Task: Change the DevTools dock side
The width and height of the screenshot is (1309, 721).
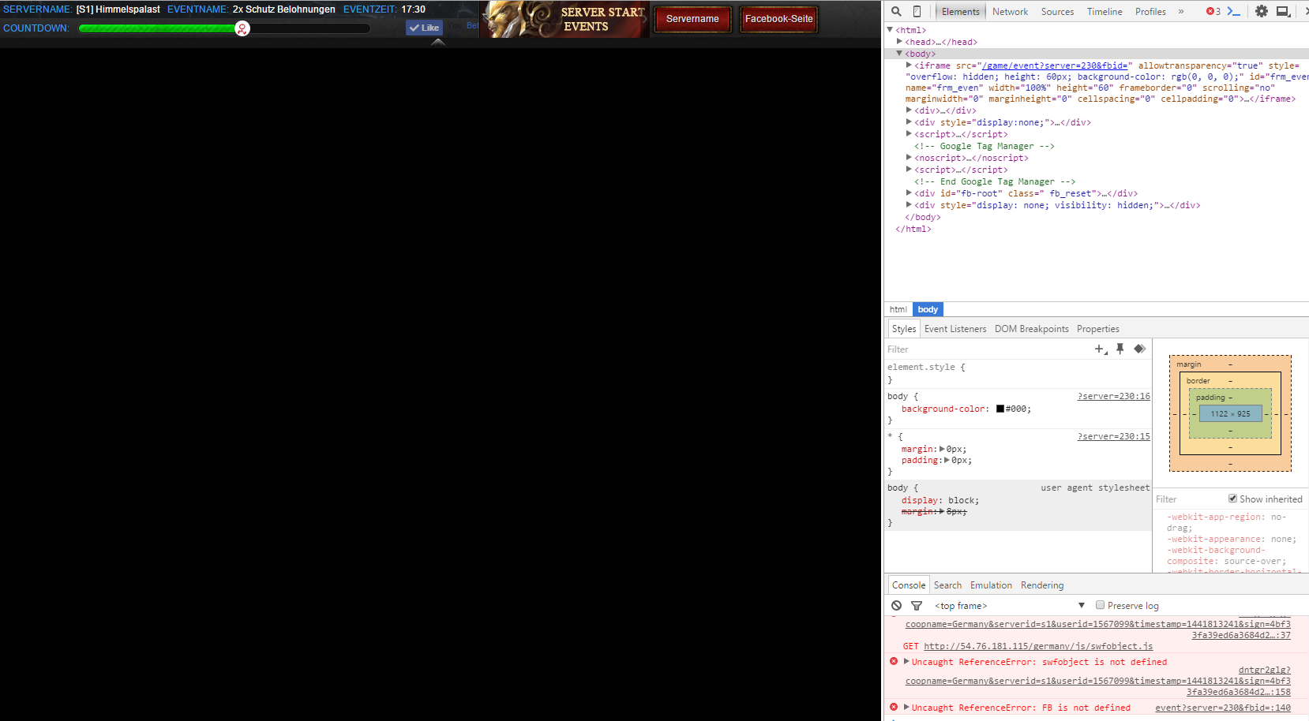Action: tap(1283, 11)
